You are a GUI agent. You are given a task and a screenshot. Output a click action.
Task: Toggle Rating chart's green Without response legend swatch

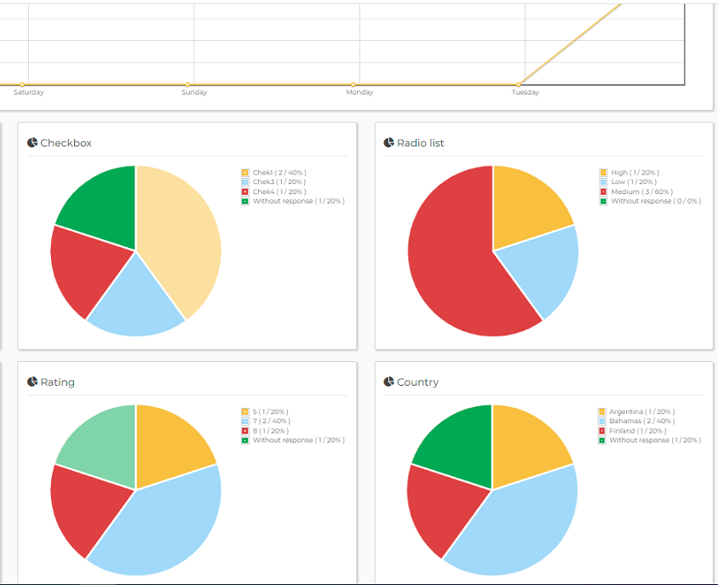[x=245, y=440]
